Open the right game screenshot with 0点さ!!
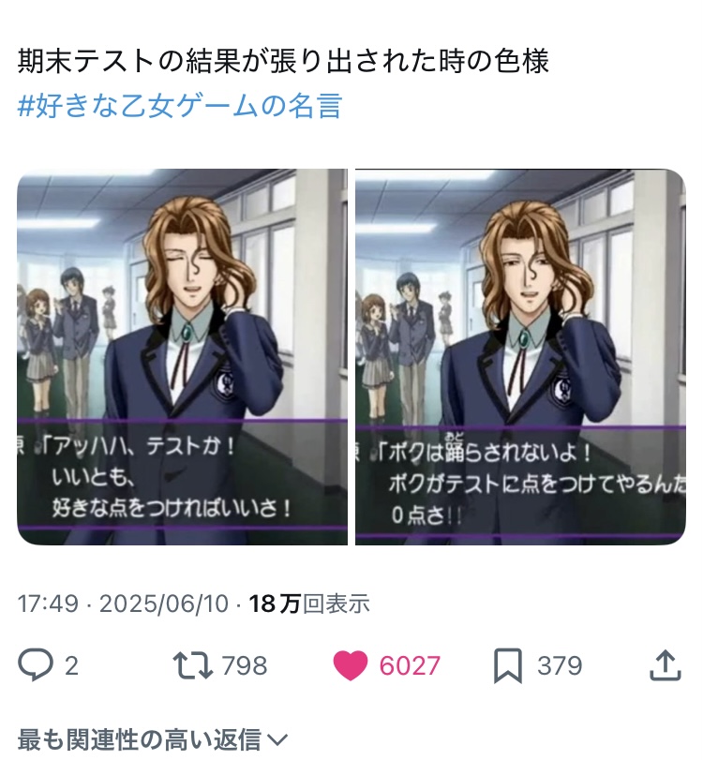This screenshot has height=760, width=703. (520, 357)
